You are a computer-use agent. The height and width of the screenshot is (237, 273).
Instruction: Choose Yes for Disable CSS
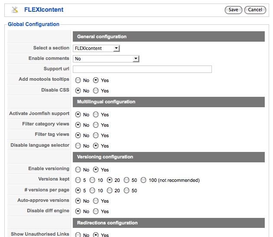(x=96, y=91)
